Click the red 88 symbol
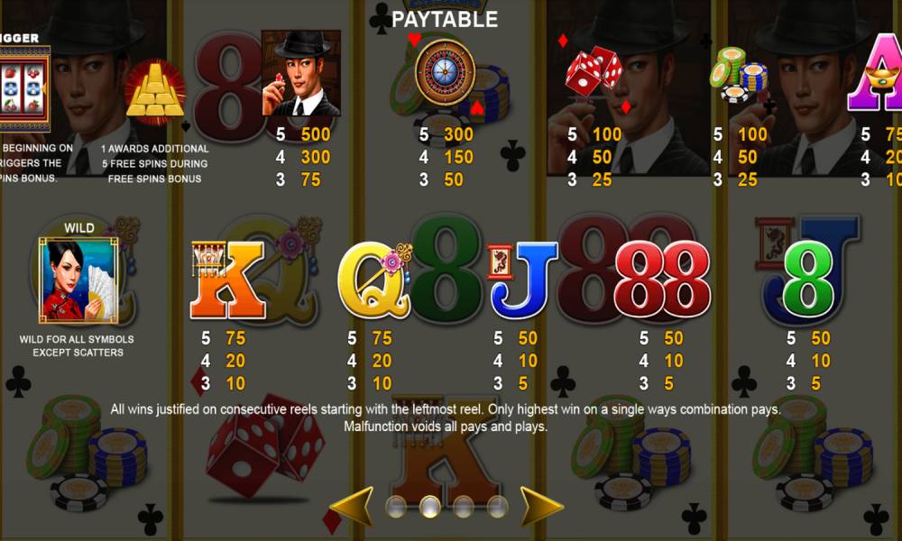The width and height of the screenshot is (902, 541). pyautogui.click(x=662, y=280)
